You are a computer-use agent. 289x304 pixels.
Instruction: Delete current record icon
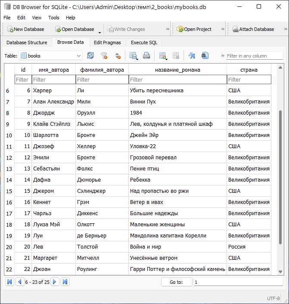pos(176,56)
